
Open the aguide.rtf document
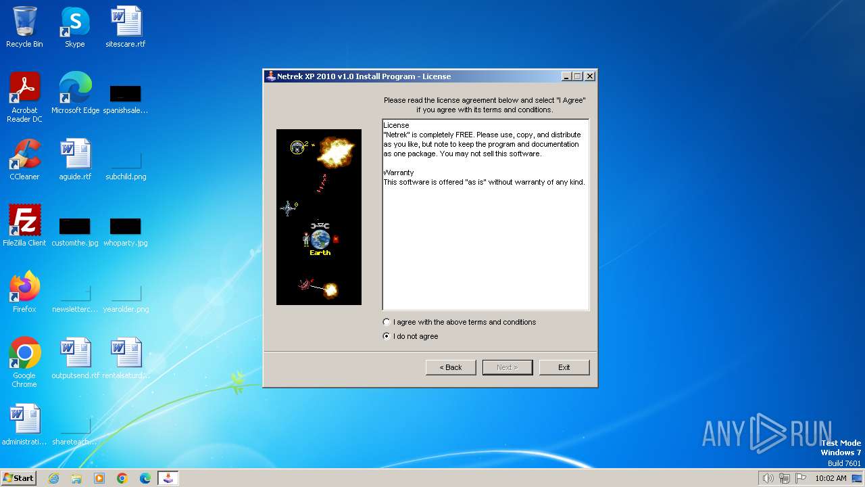tap(75, 160)
